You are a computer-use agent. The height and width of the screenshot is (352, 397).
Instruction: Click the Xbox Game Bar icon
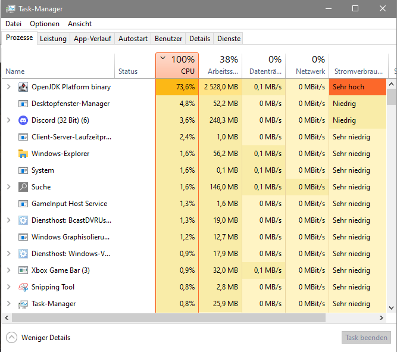(23, 270)
